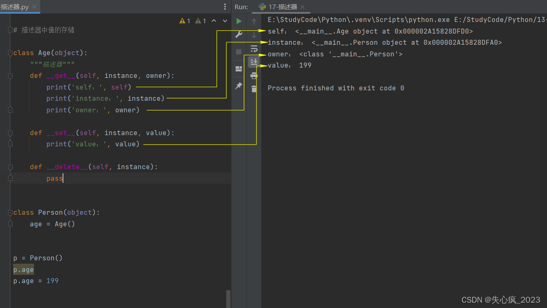Collapse __set__ method fold marker
This screenshot has height=308, width=547.
coord(10,133)
